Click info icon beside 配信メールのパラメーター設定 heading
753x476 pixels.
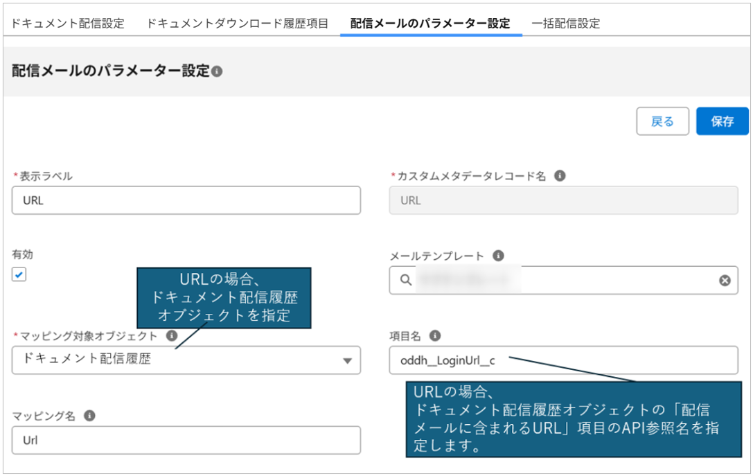pyautogui.click(x=217, y=71)
